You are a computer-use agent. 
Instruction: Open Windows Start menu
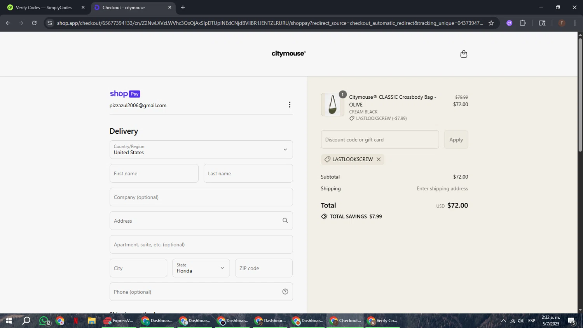pyautogui.click(x=9, y=321)
